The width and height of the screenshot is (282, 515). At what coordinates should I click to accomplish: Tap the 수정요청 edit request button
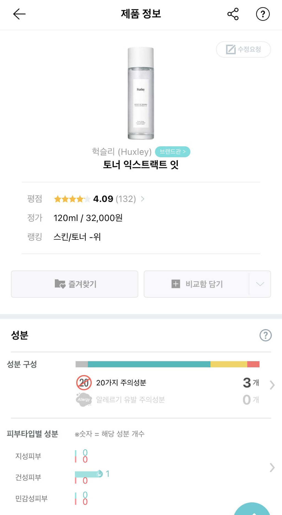[243, 49]
